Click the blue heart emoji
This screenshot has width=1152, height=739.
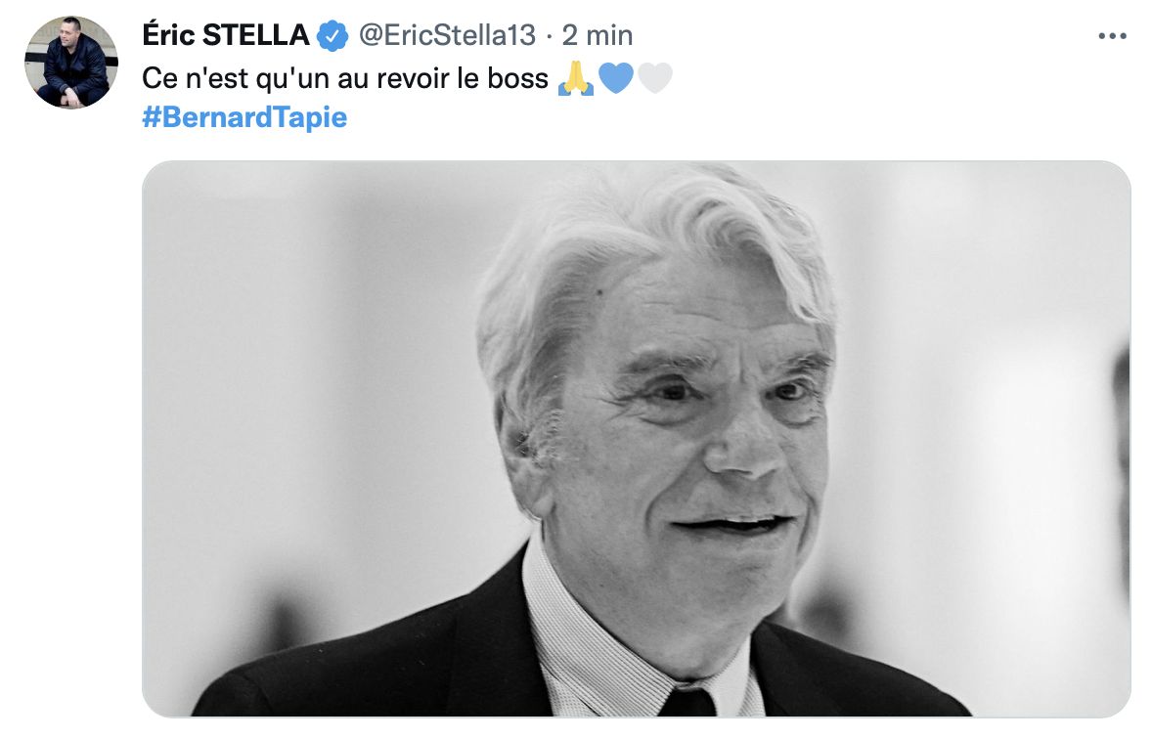point(615,79)
